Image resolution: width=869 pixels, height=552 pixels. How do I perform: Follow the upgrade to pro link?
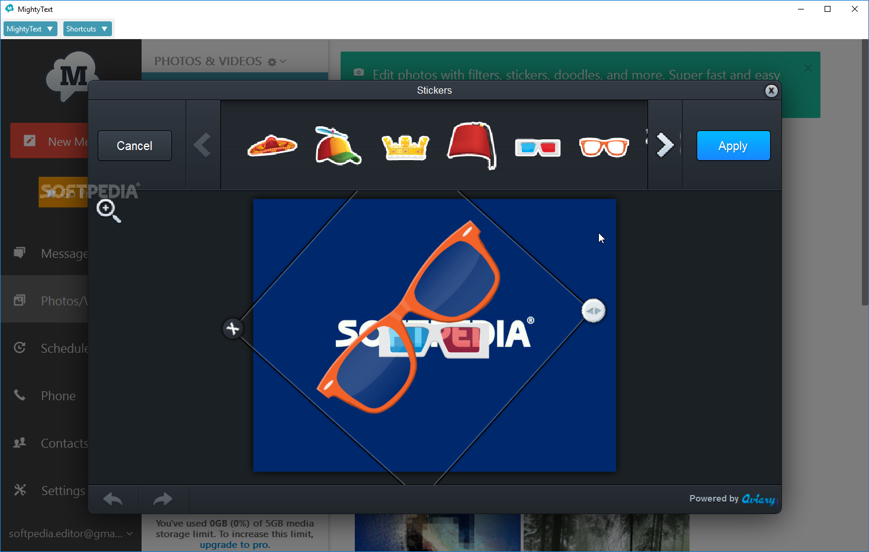pos(235,545)
